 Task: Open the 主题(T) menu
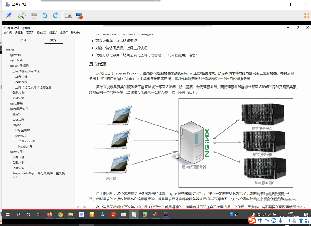[64, 33]
